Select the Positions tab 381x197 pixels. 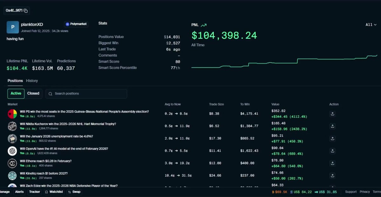coord(15,81)
